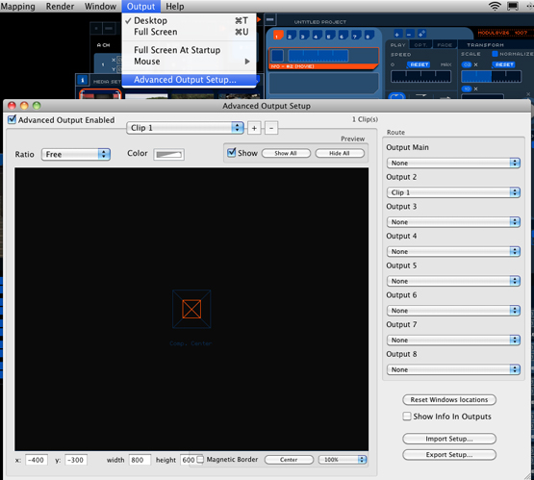Click Reset Windows locations button
Image resolution: width=534 pixels, height=480 pixels.
pos(449,399)
